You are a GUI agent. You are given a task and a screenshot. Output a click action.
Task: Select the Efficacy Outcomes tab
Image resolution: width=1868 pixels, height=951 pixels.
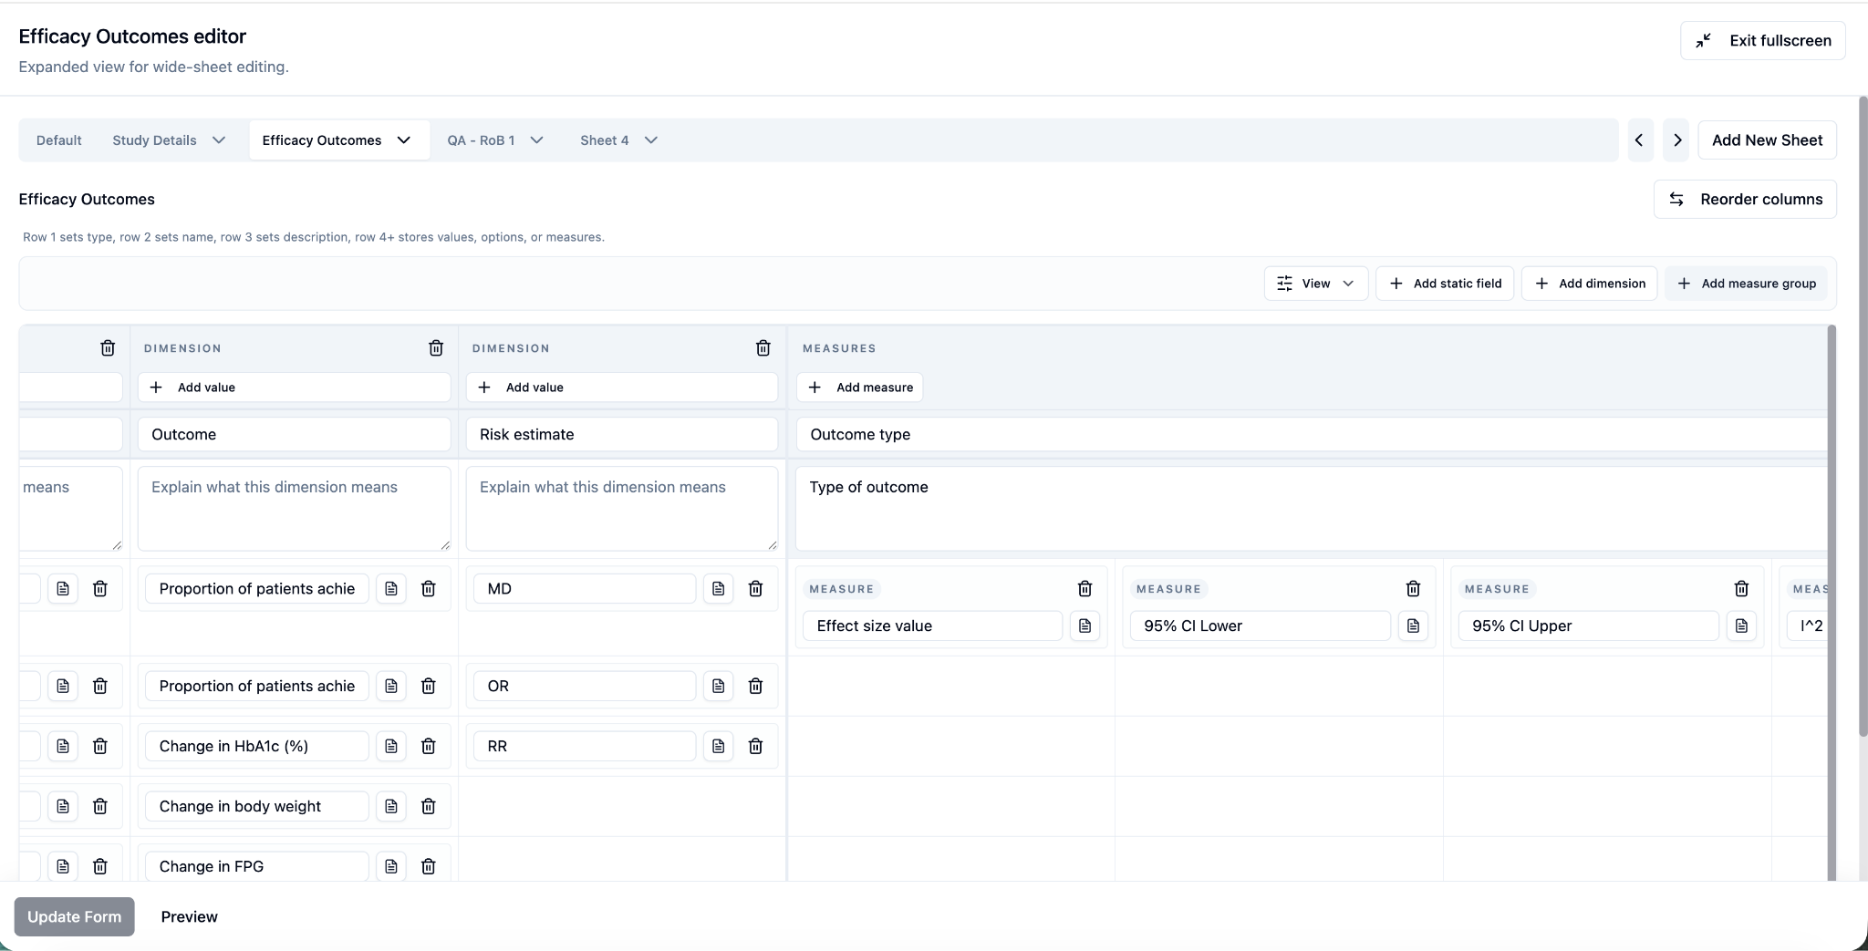pyautogui.click(x=322, y=140)
